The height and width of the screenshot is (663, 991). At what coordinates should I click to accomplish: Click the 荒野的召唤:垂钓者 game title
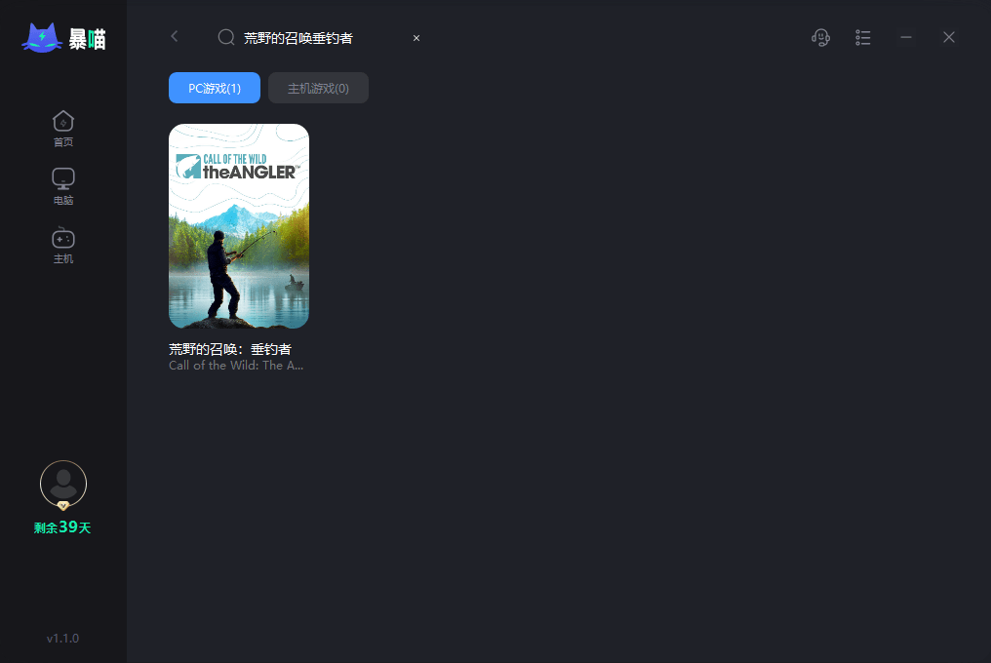point(230,349)
